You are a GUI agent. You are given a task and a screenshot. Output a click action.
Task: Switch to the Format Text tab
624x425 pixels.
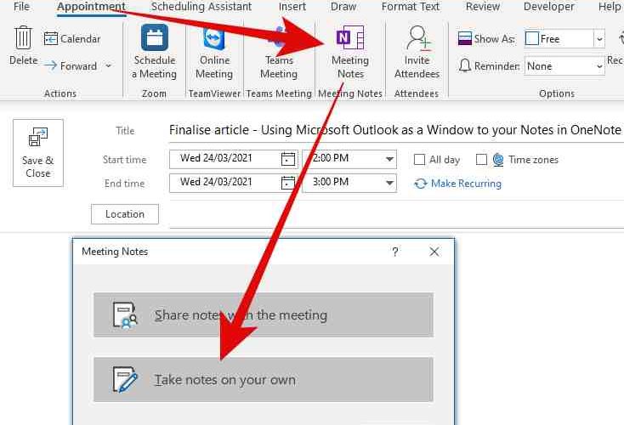[411, 7]
